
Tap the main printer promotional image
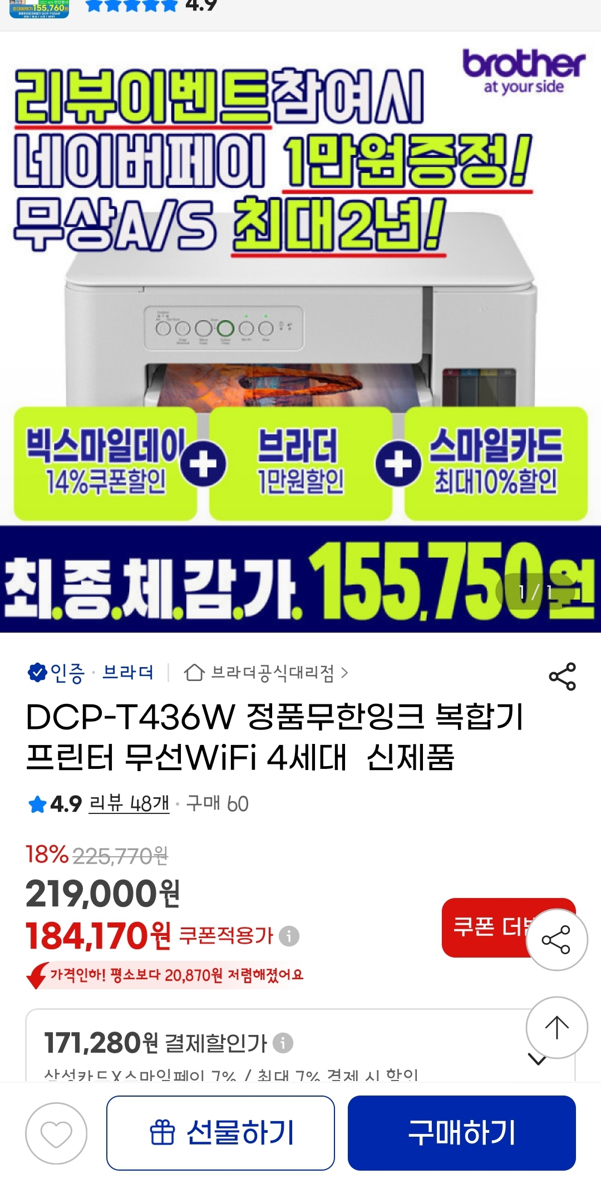(300, 332)
